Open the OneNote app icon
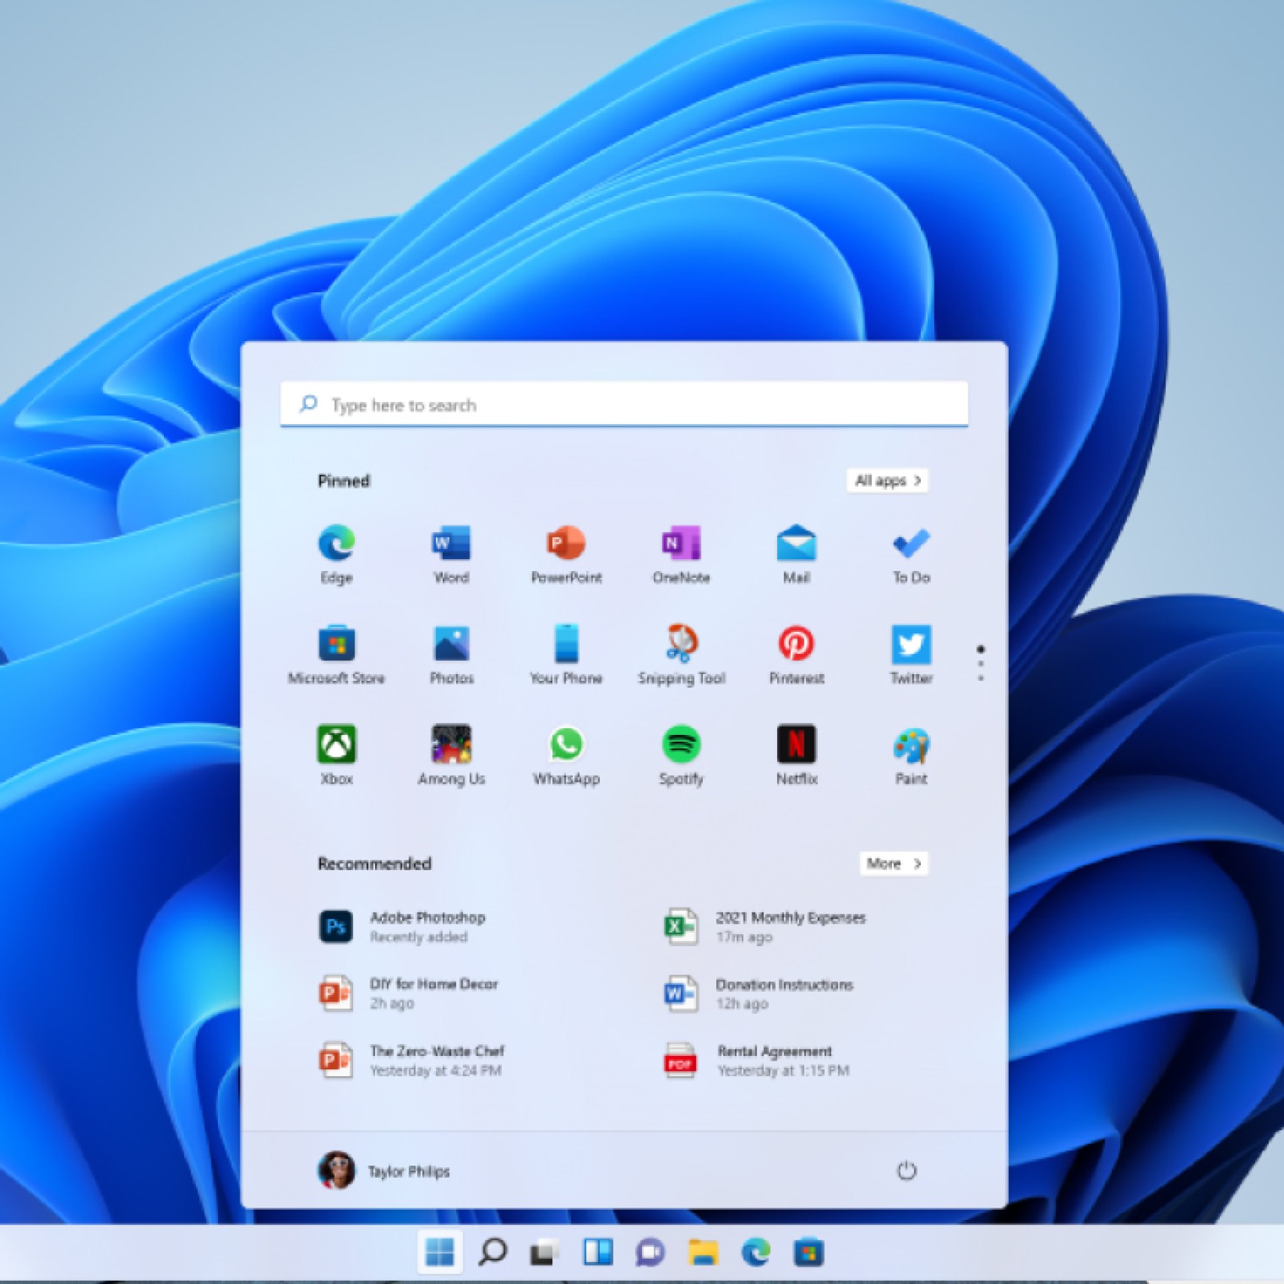1284x1284 pixels. (681, 543)
